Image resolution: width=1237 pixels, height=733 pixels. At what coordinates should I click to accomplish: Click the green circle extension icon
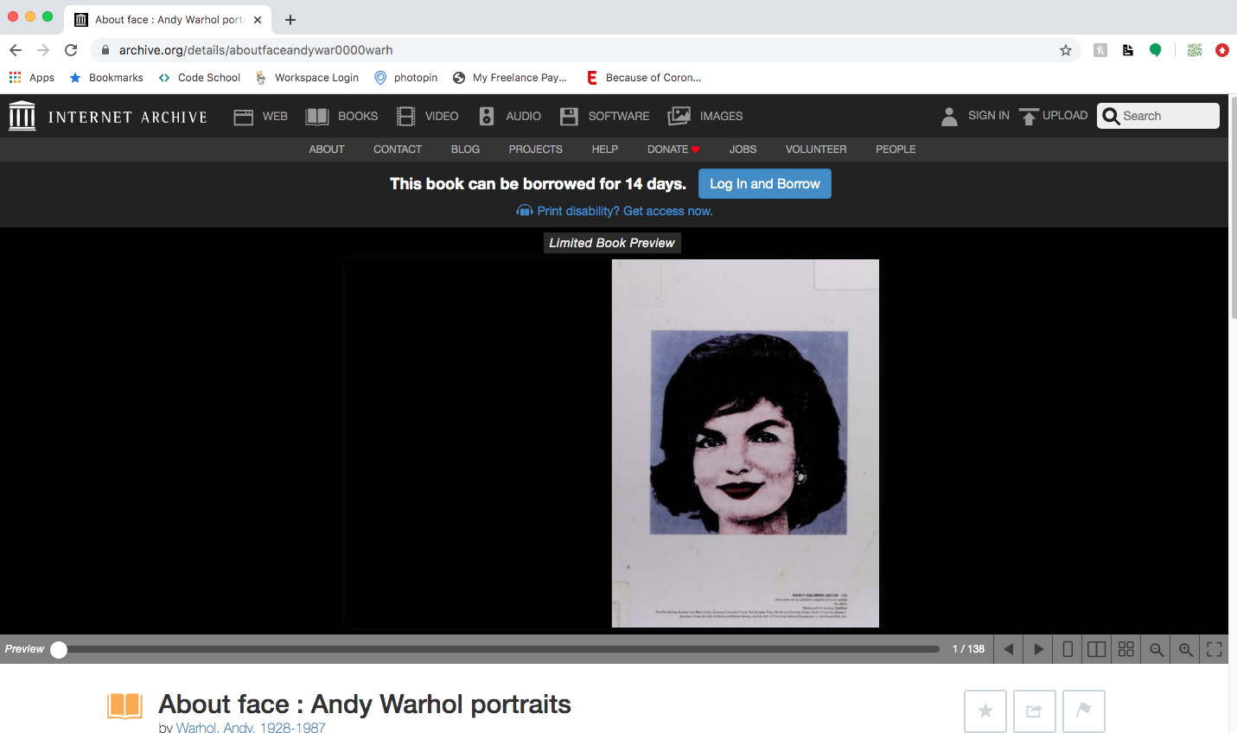[x=1155, y=50]
